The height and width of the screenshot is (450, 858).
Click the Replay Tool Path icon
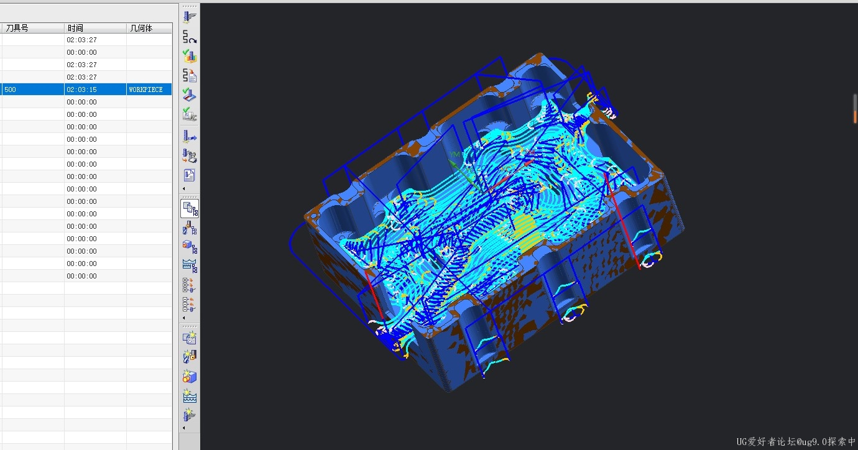[x=190, y=37]
